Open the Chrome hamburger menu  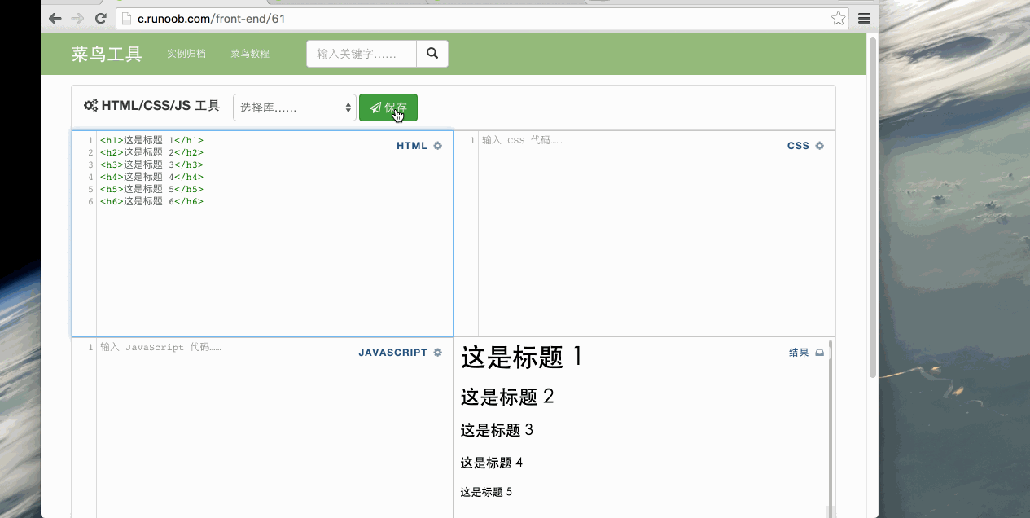pos(864,18)
